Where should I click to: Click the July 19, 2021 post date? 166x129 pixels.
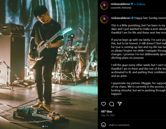point(108,115)
